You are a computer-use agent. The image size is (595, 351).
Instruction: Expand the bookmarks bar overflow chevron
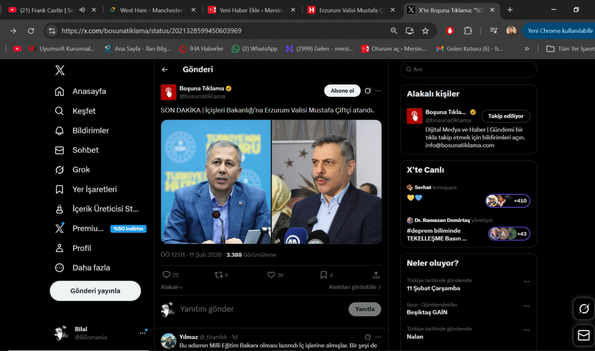point(527,49)
